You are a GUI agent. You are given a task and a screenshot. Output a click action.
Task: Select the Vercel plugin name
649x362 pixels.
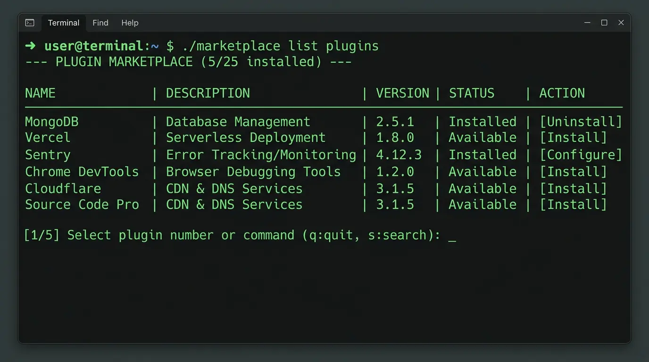pos(48,138)
